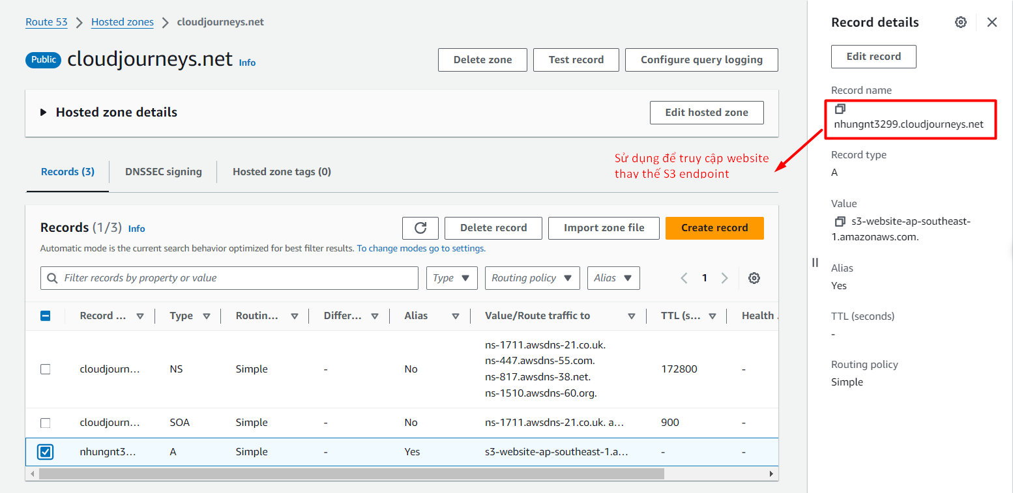Viewport: 1013px width, 493px height.
Task: Uncheck the nhungnt3 A record checkbox
Action: 45,451
